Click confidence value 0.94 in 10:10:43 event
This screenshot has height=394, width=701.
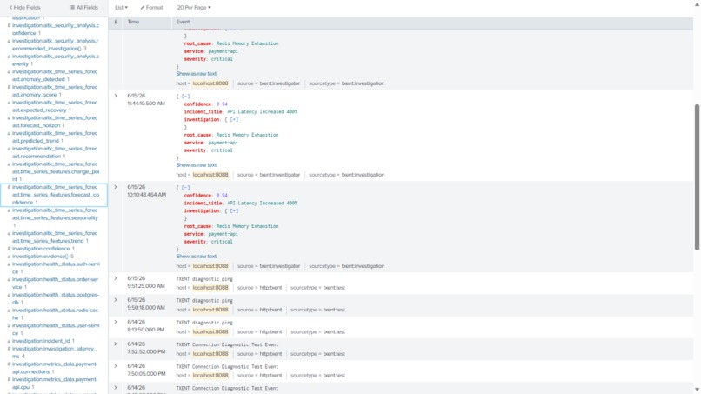coord(222,196)
